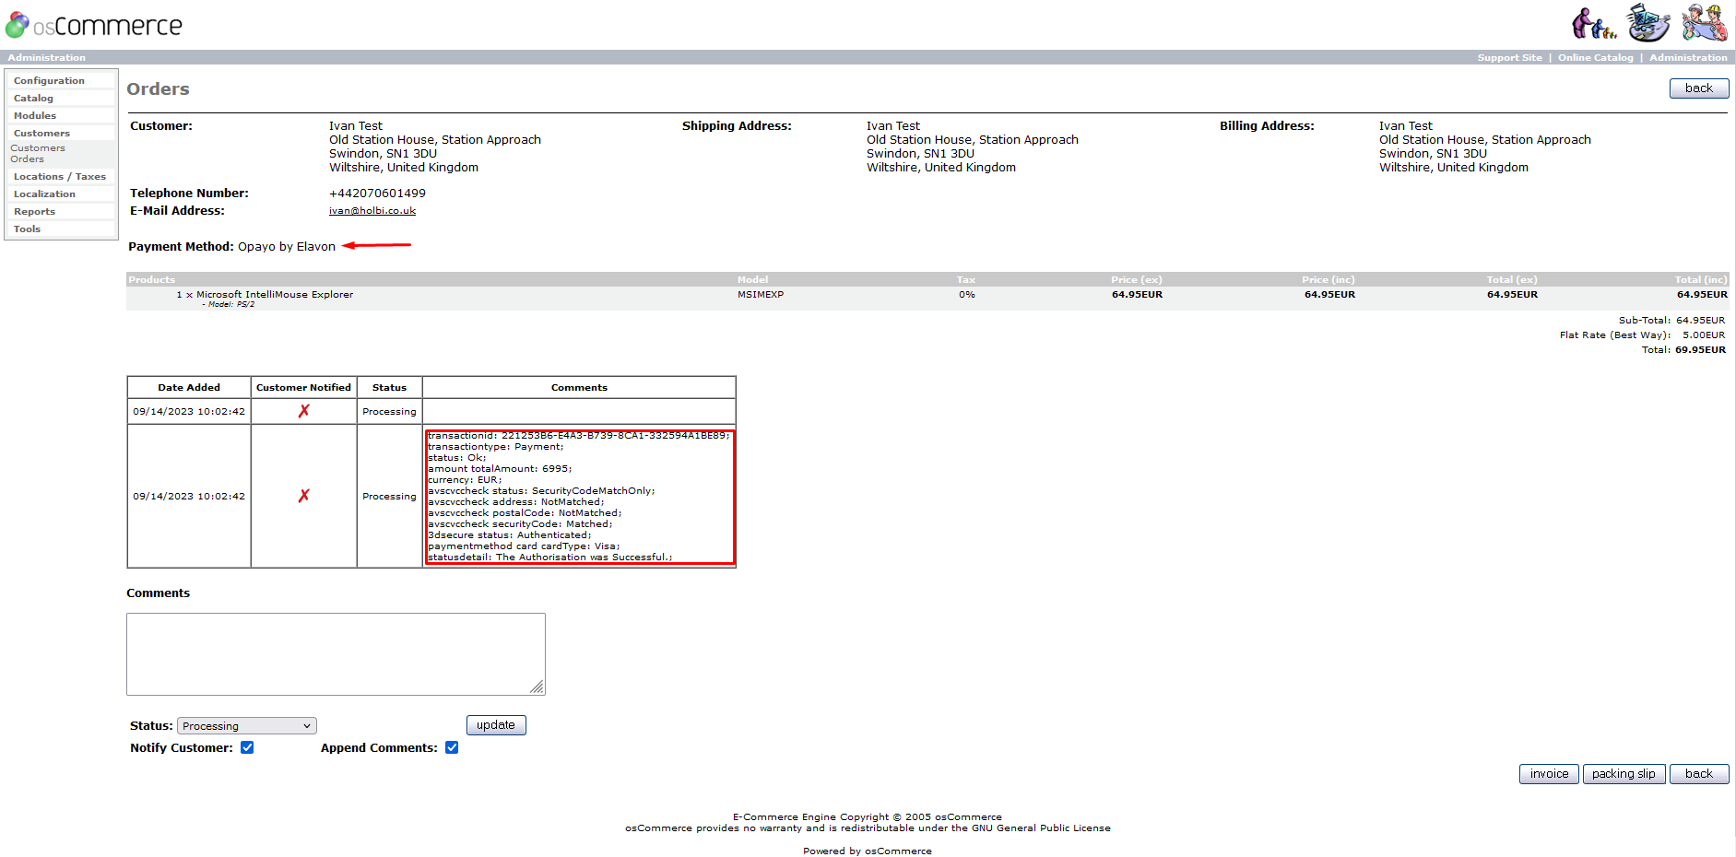
Task: Open the support site family icon
Action: point(1594,23)
